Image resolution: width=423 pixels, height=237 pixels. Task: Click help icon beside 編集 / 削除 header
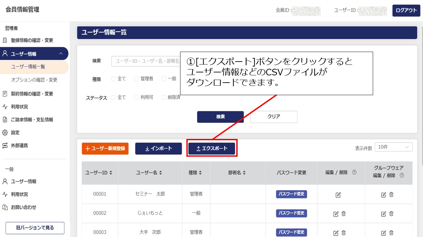(354, 172)
